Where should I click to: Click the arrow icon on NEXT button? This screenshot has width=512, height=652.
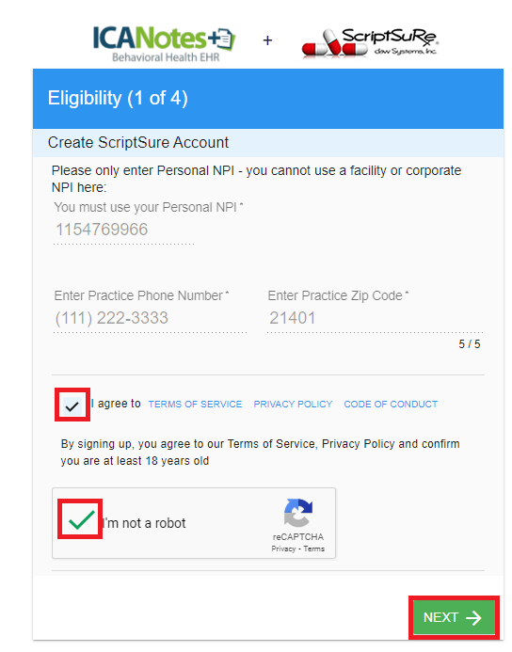pos(473,618)
